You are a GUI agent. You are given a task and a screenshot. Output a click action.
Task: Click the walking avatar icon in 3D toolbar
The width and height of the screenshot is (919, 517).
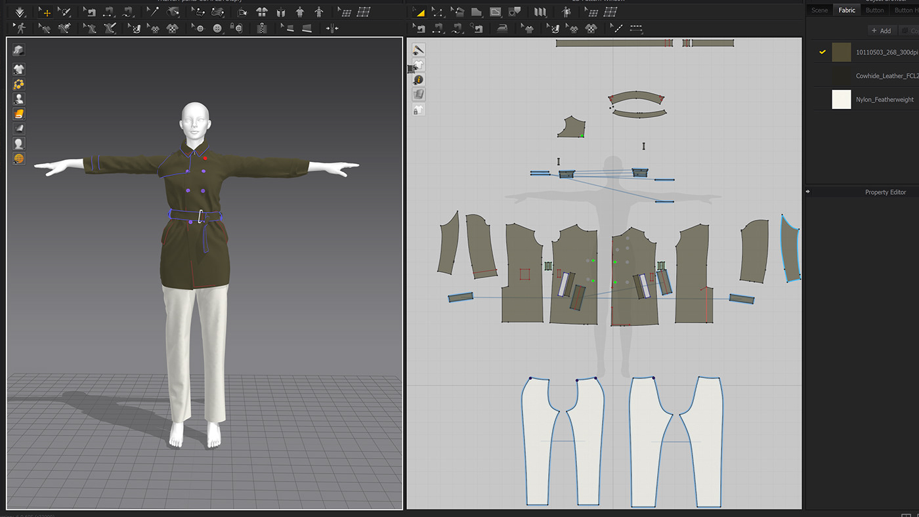19,28
